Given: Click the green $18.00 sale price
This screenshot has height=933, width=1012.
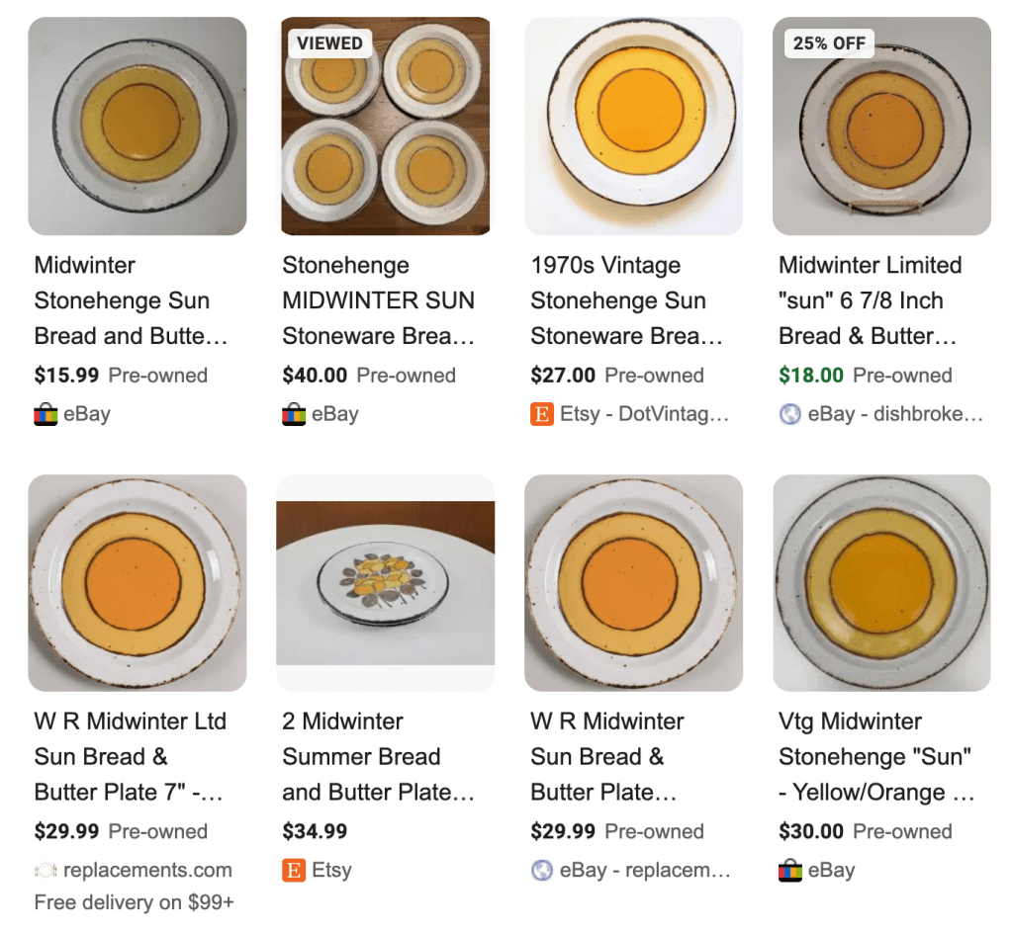Looking at the screenshot, I should [811, 376].
